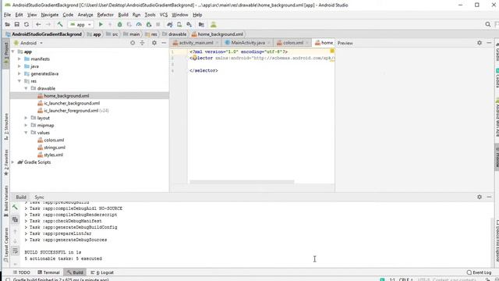The height and width of the screenshot is (281, 499).
Task: Hide the Preview panel with the minus icon
Action: [489, 43]
